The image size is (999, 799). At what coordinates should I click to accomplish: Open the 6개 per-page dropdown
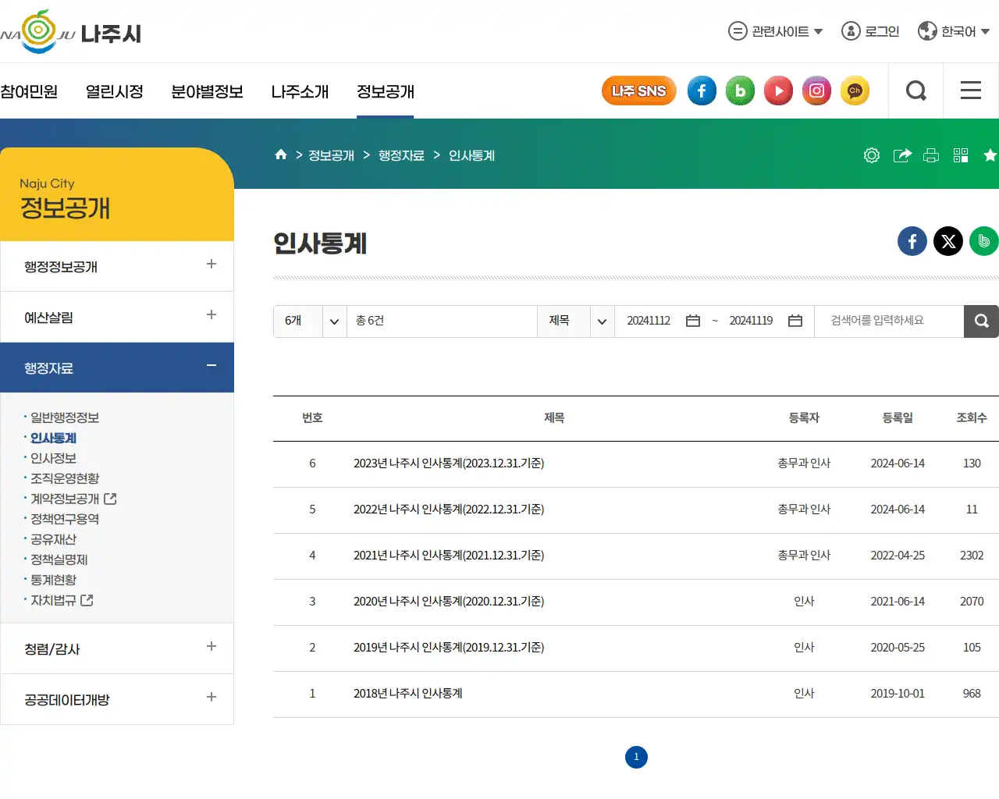(x=310, y=321)
